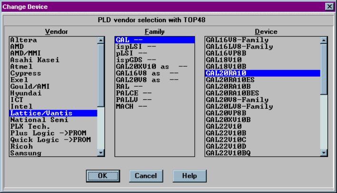Confirm selection with OK button
This screenshot has height=193, width=337.
coord(103,176)
